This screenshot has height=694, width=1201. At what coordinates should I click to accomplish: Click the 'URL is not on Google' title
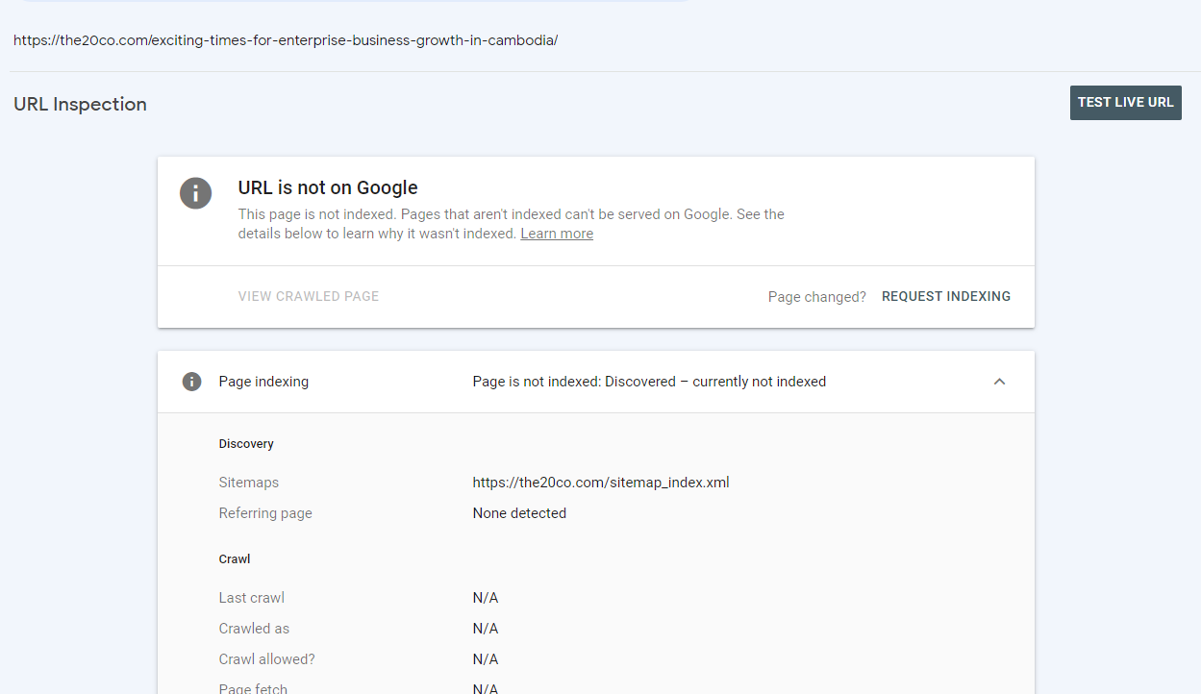click(328, 187)
